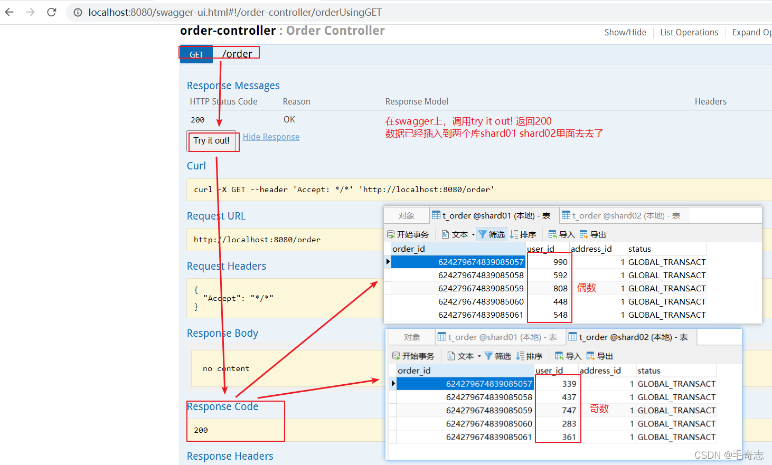The width and height of the screenshot is (772, 465).
Task: Click the Try it out! button
Action: point(211,141)
